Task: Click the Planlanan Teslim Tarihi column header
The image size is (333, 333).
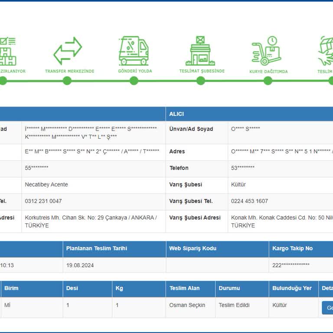Action: [114, 248]
